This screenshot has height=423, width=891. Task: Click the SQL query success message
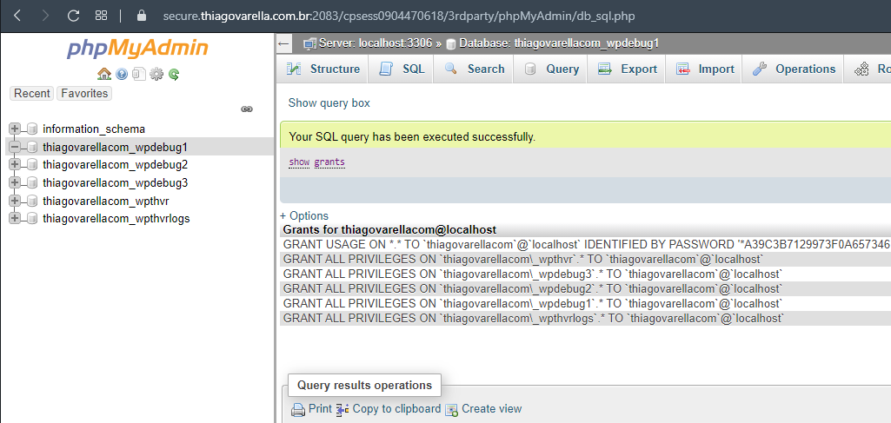click(x=412, y=137)
